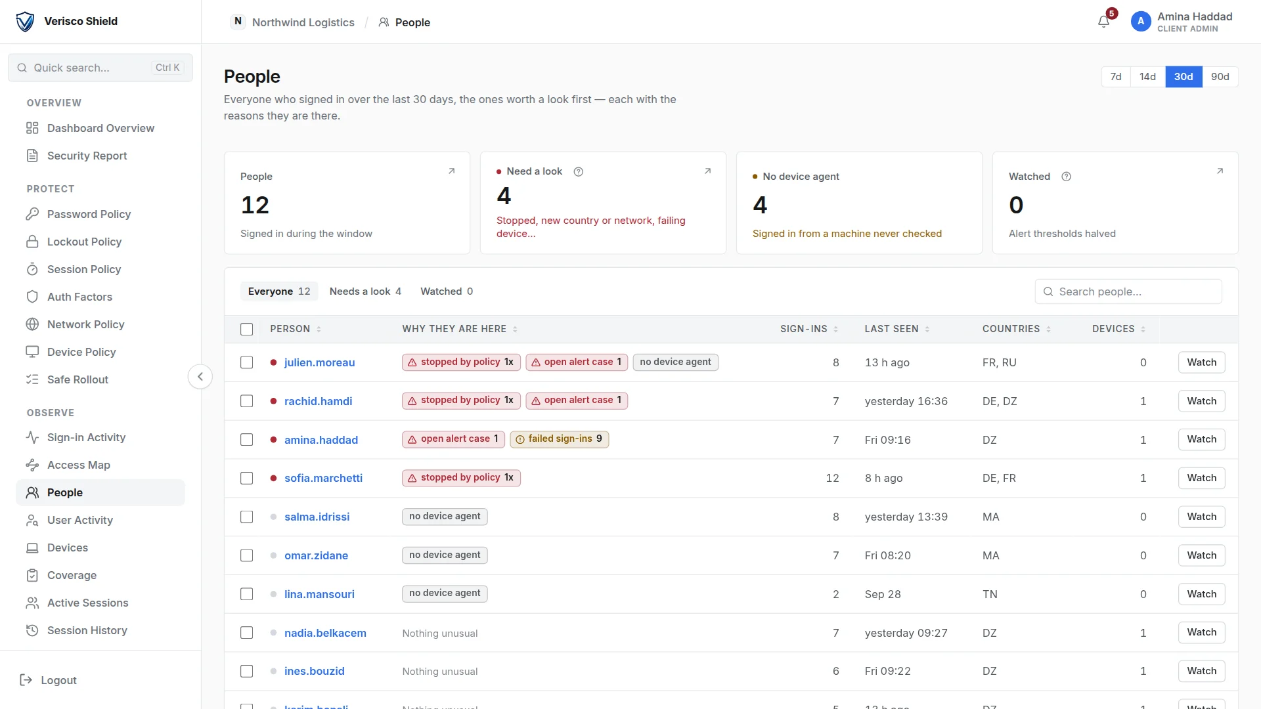The image size is (1261, 709).
Task: Go to Password Policy
Action: click(x=100, y=214)
